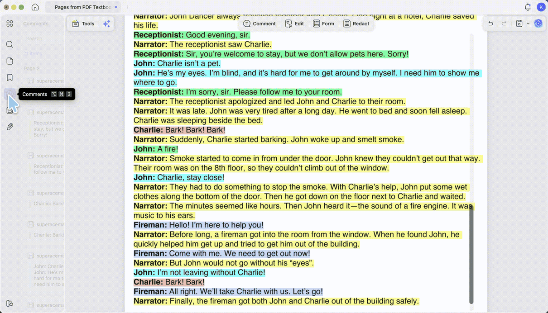This screenshot has height=313, width=548.
Task: Click highlight 'we don't allow pets here. Sorry!'
Action: coord(347,54)
